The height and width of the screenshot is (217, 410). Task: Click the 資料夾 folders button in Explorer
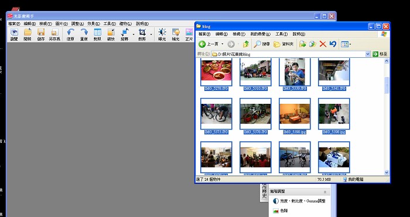click(283, 44)
